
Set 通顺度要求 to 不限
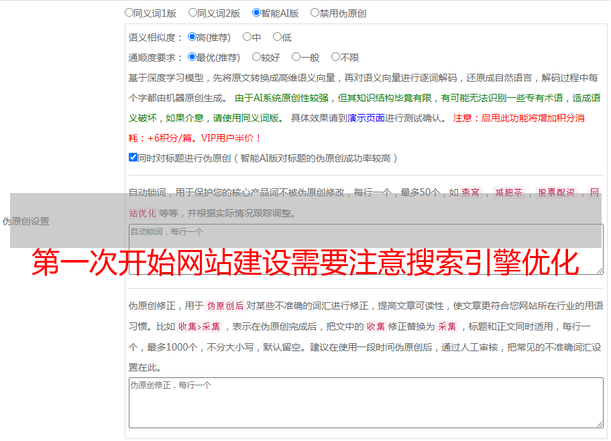click(335, 57)
